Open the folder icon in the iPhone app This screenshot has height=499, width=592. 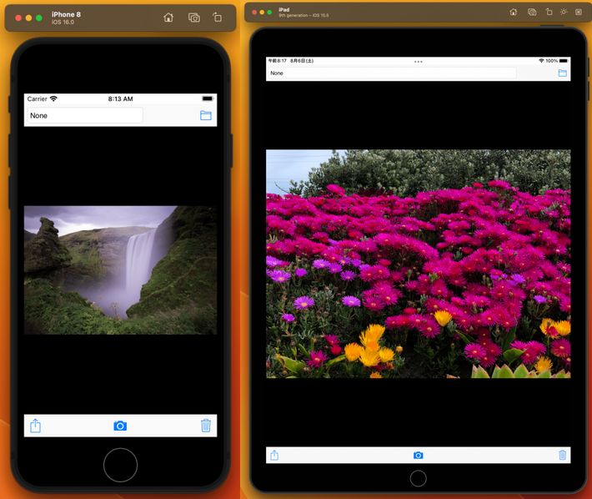206,115
